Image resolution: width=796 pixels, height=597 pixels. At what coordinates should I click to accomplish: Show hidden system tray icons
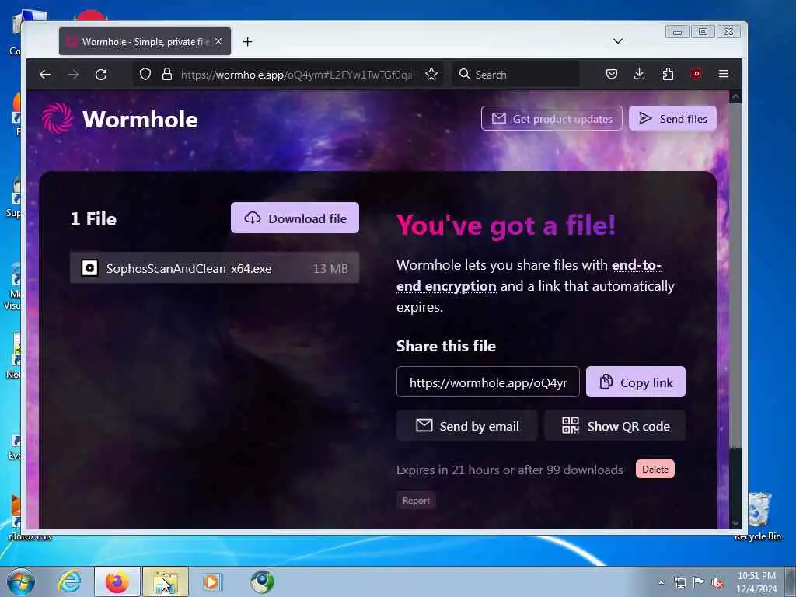(x=661, y=582)
